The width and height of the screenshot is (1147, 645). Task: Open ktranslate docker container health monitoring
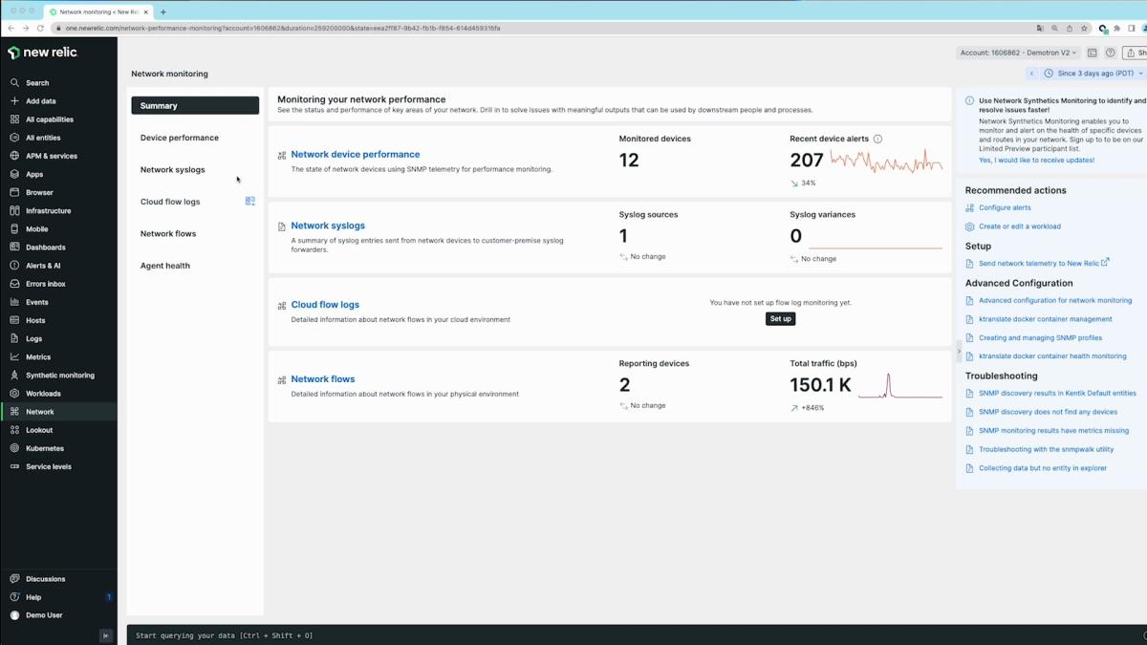(x=1052, y=356)
